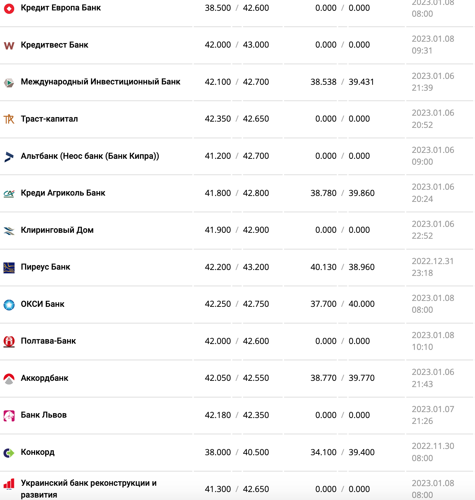The image size is (475, 500).
Task: Click Международный Инвестиционный Банк logo icon
Action: tap(9, 83)
